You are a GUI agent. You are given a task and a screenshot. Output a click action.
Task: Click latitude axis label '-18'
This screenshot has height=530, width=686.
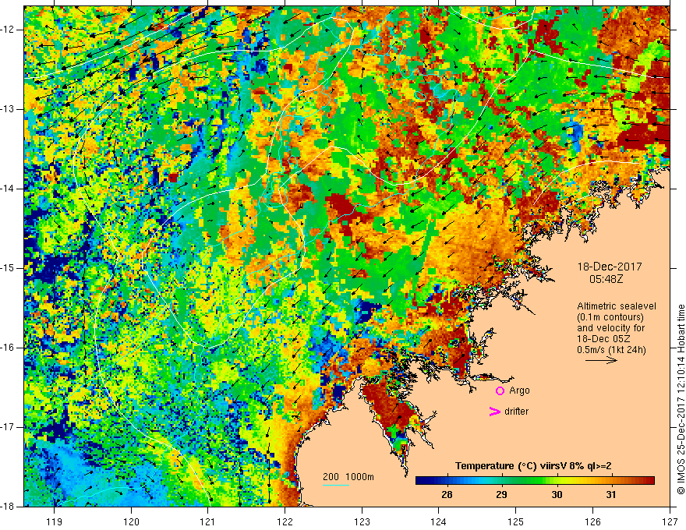(9, 507)
